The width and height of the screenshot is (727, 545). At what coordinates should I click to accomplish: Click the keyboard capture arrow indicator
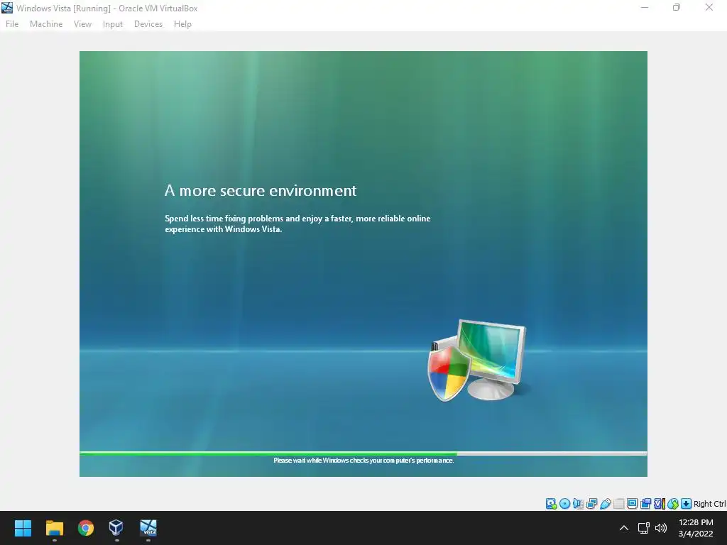click(x=687, y=504)
